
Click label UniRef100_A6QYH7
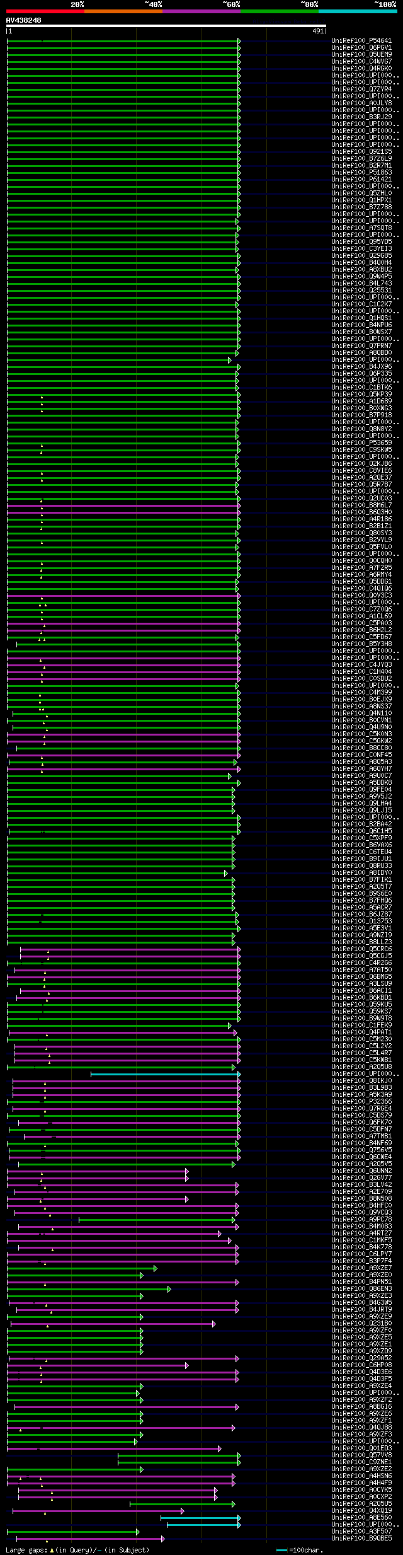361,768
